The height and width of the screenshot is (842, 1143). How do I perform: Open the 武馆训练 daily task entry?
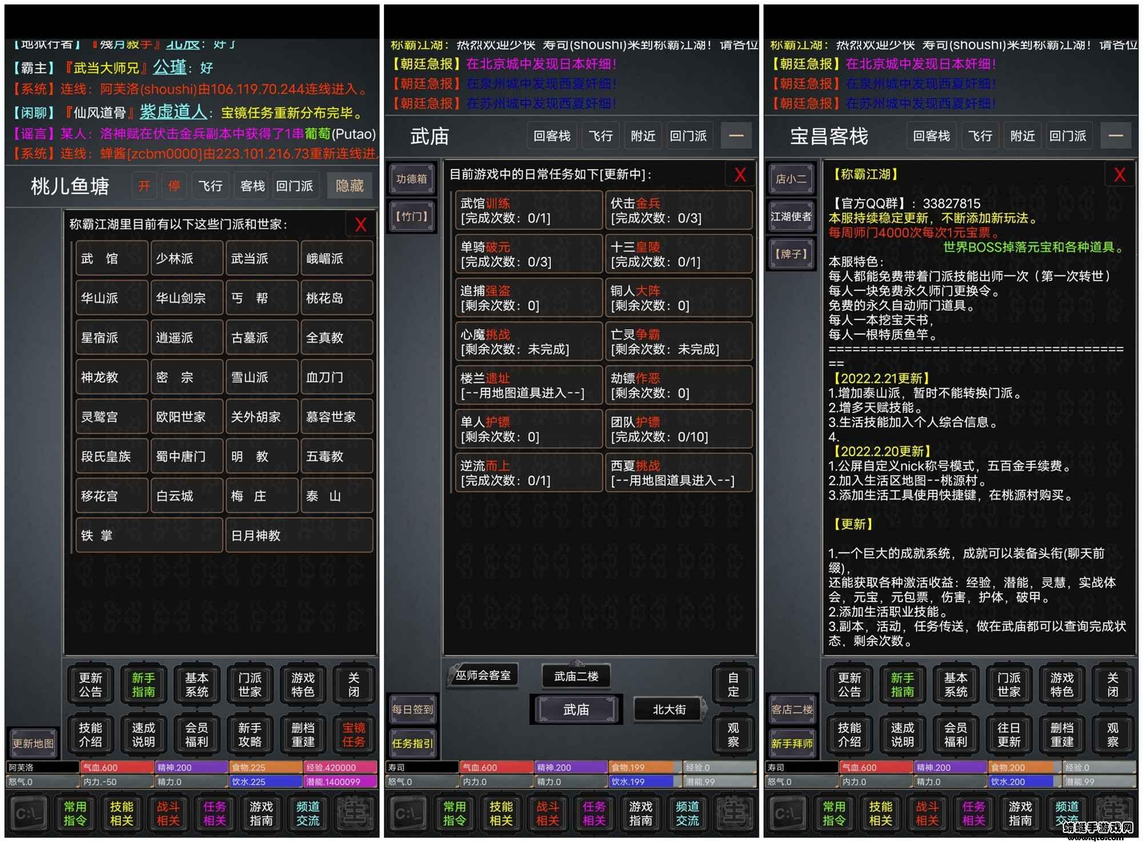click(x=529, y=211)
